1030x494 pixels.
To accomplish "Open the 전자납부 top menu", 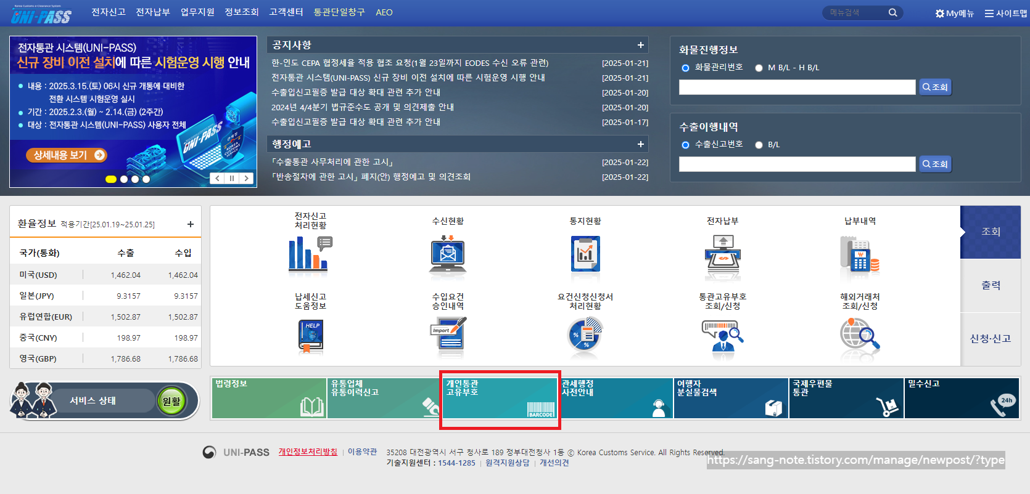I will pos(153,12).
